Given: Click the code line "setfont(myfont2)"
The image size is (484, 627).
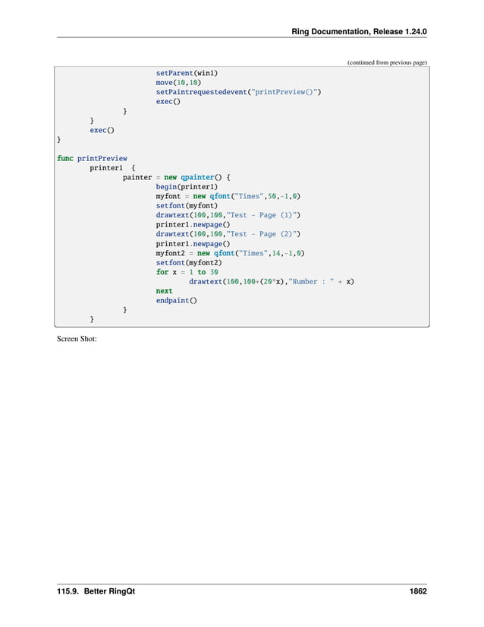Looking at the screenshot, I should (x=189, y=263).
